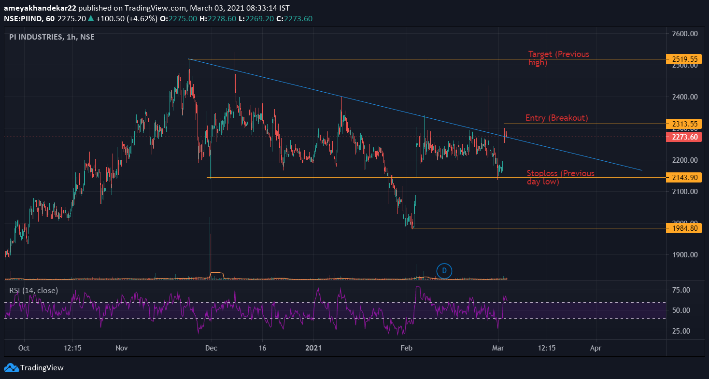Click the 'Apr' label on time axis
709x379 pixels.
pyautogui.click(x=596, y=348)
